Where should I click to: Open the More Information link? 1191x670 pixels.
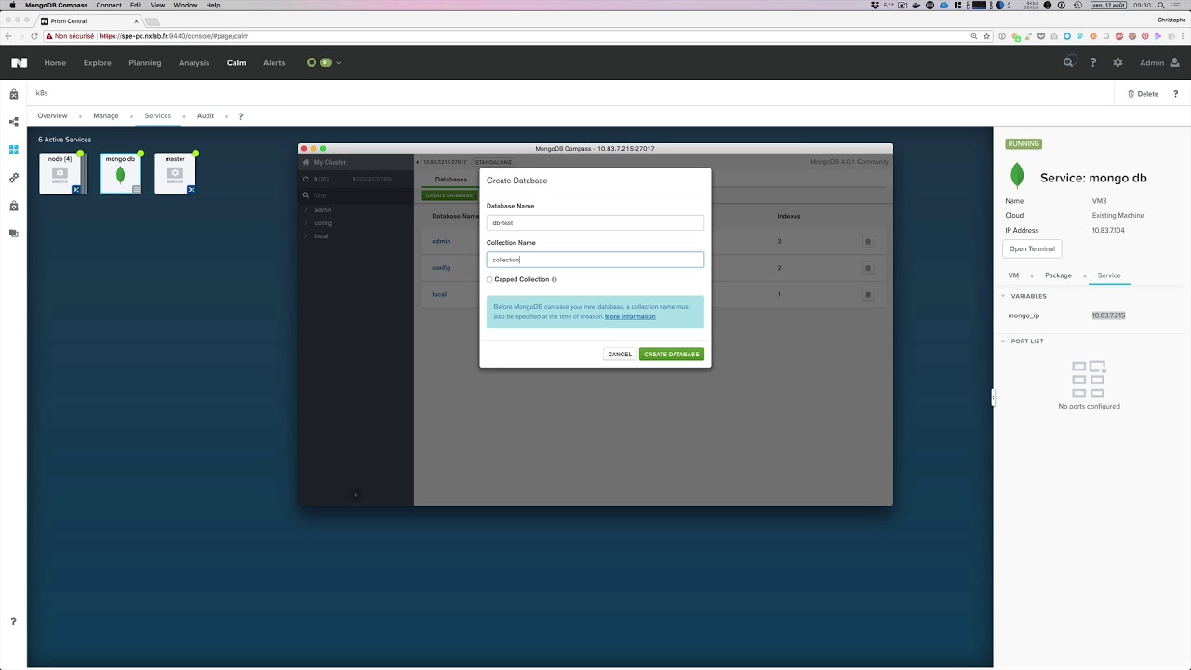tap(630, 316)
